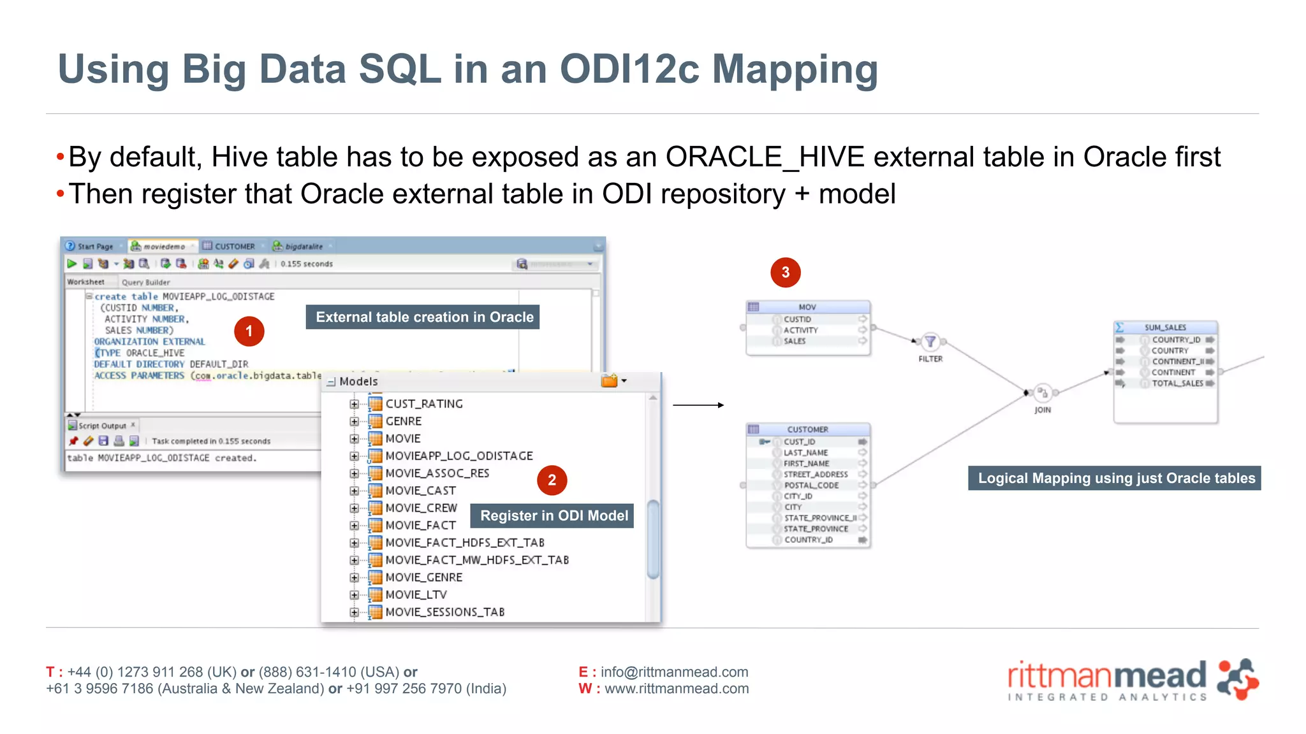
Task: Collapse the Models panel header
Action: (x=331, y=382)
